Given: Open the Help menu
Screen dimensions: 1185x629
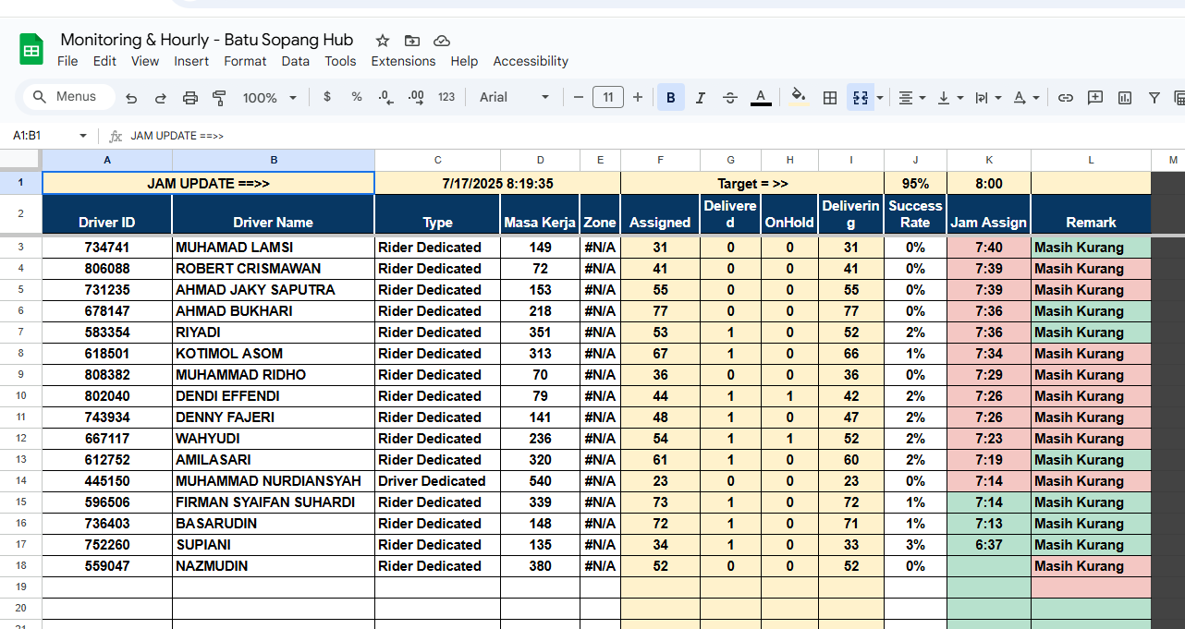Looking at the screenshot, I should (464, 61).
